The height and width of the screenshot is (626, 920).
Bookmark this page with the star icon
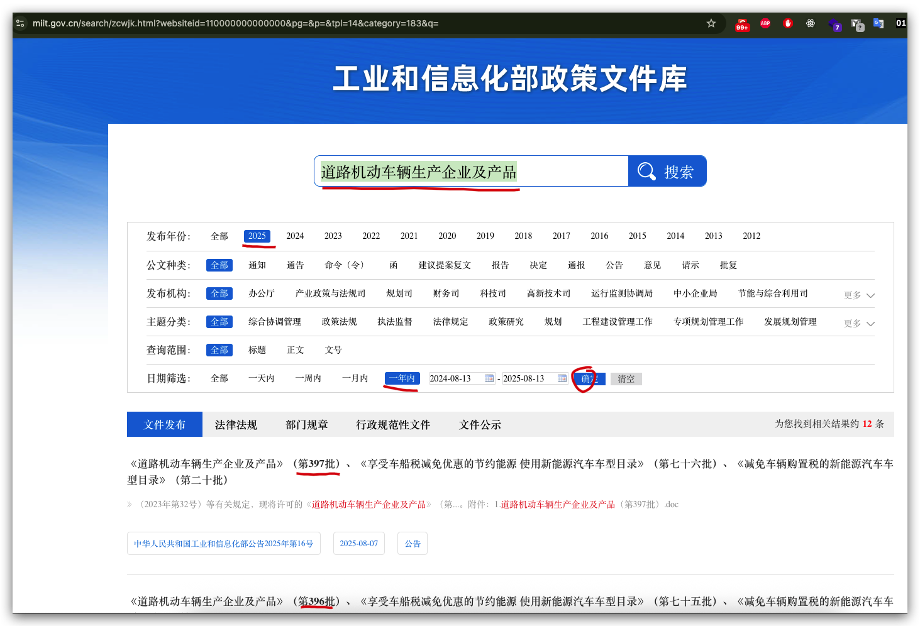tap(711, 23)
